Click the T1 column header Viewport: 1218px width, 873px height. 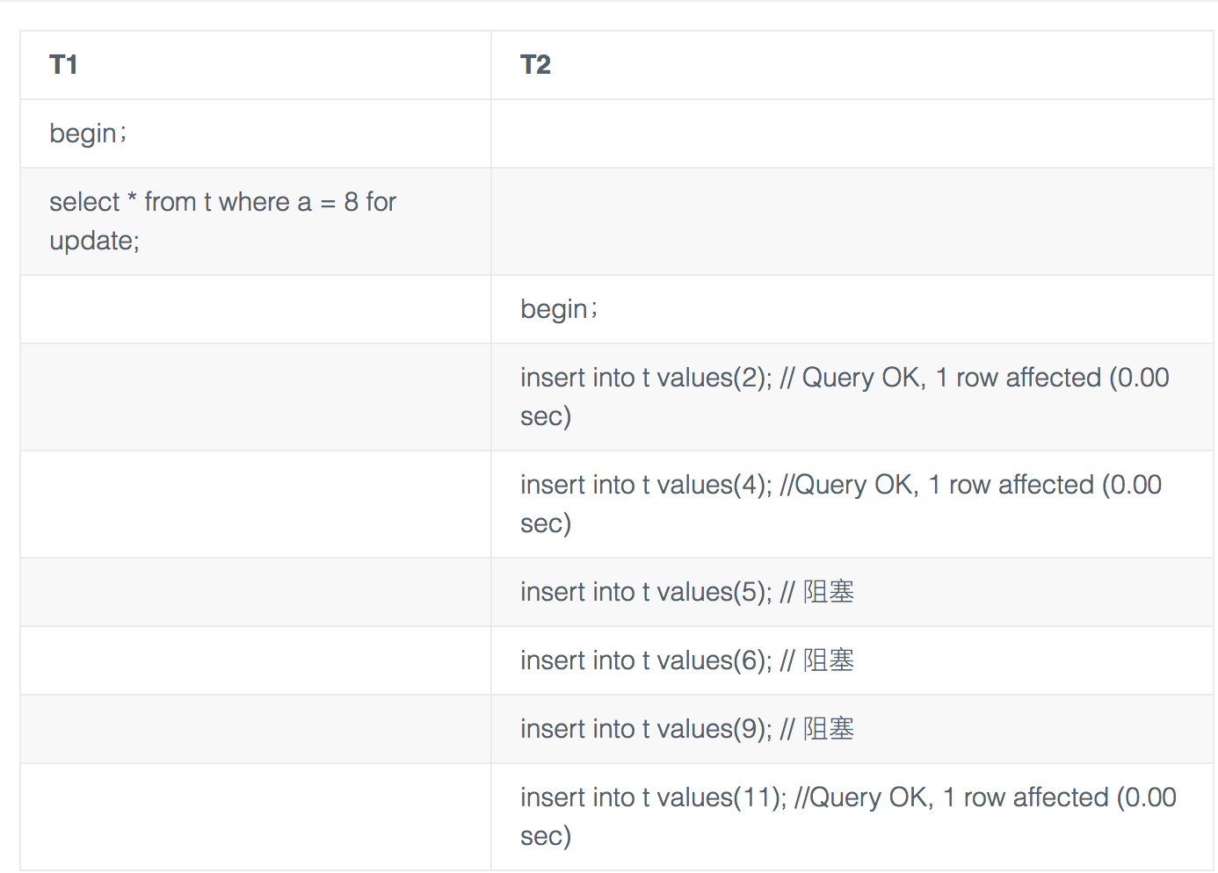[x=256, y=65]
